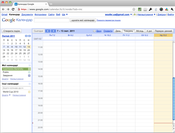Click Додати link under Мої календарі
Image resolution: width=175 pixels, height=133 pixels.
coord(5,79)
